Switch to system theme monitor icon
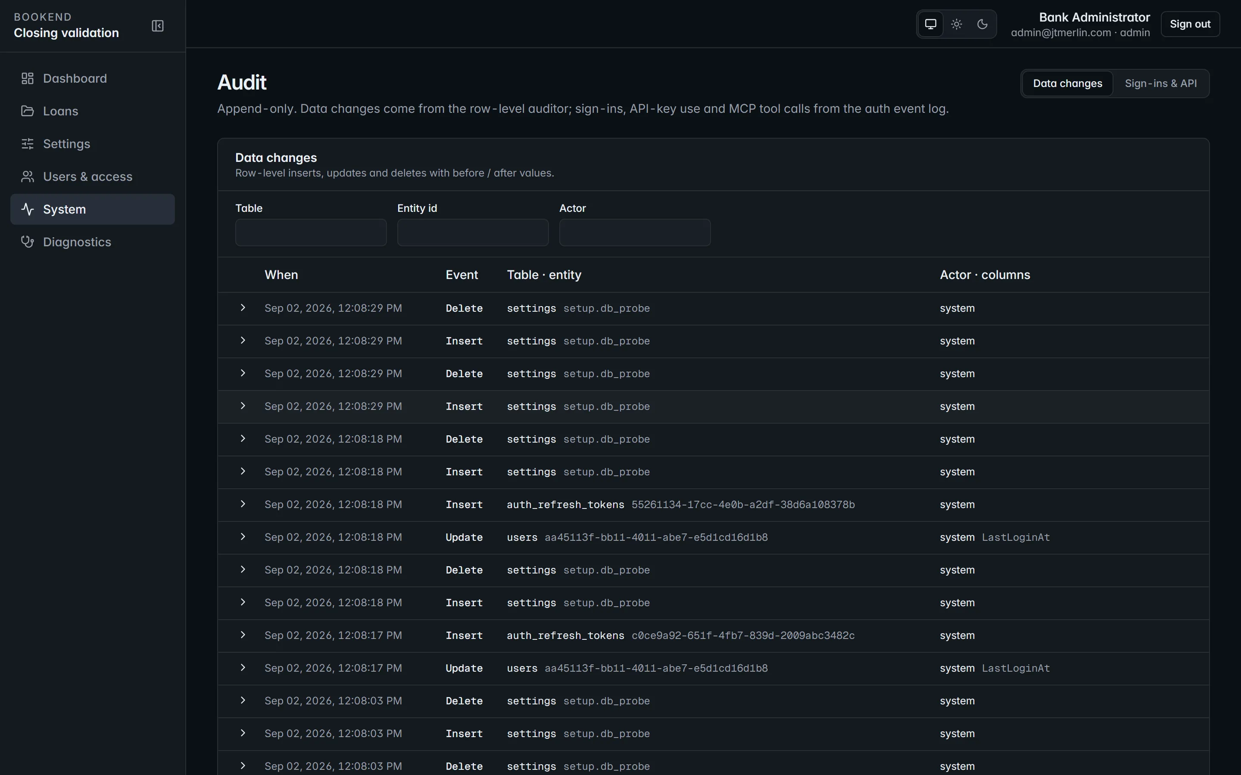Screen dimensions: 1241x775 coord(930,24)
